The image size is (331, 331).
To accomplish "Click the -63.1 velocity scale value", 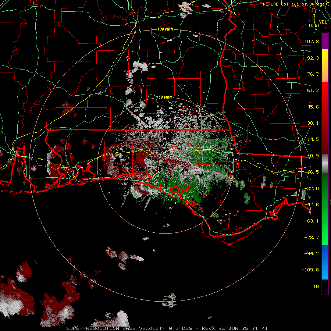I will coord(312,221).
